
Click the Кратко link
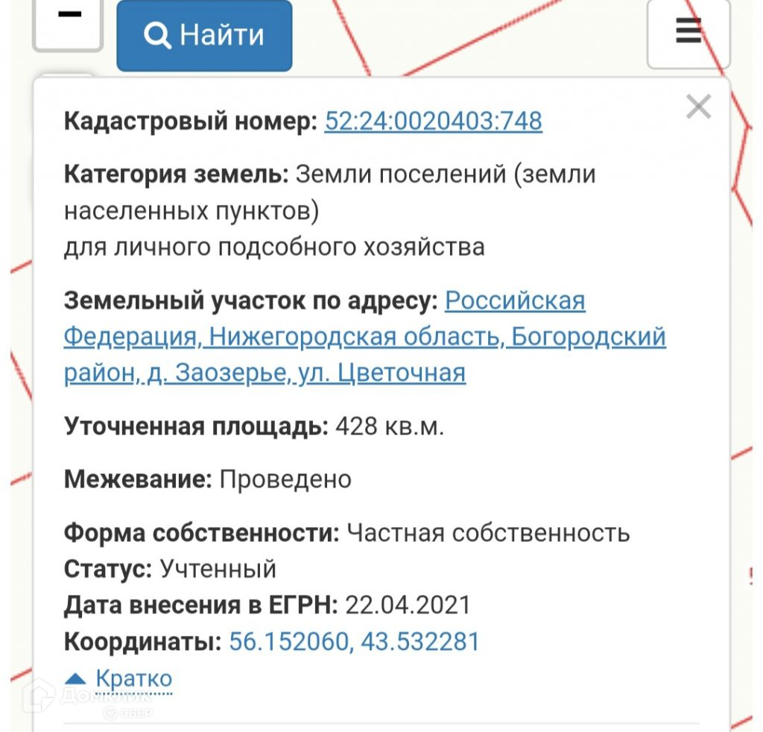[134, 678]
